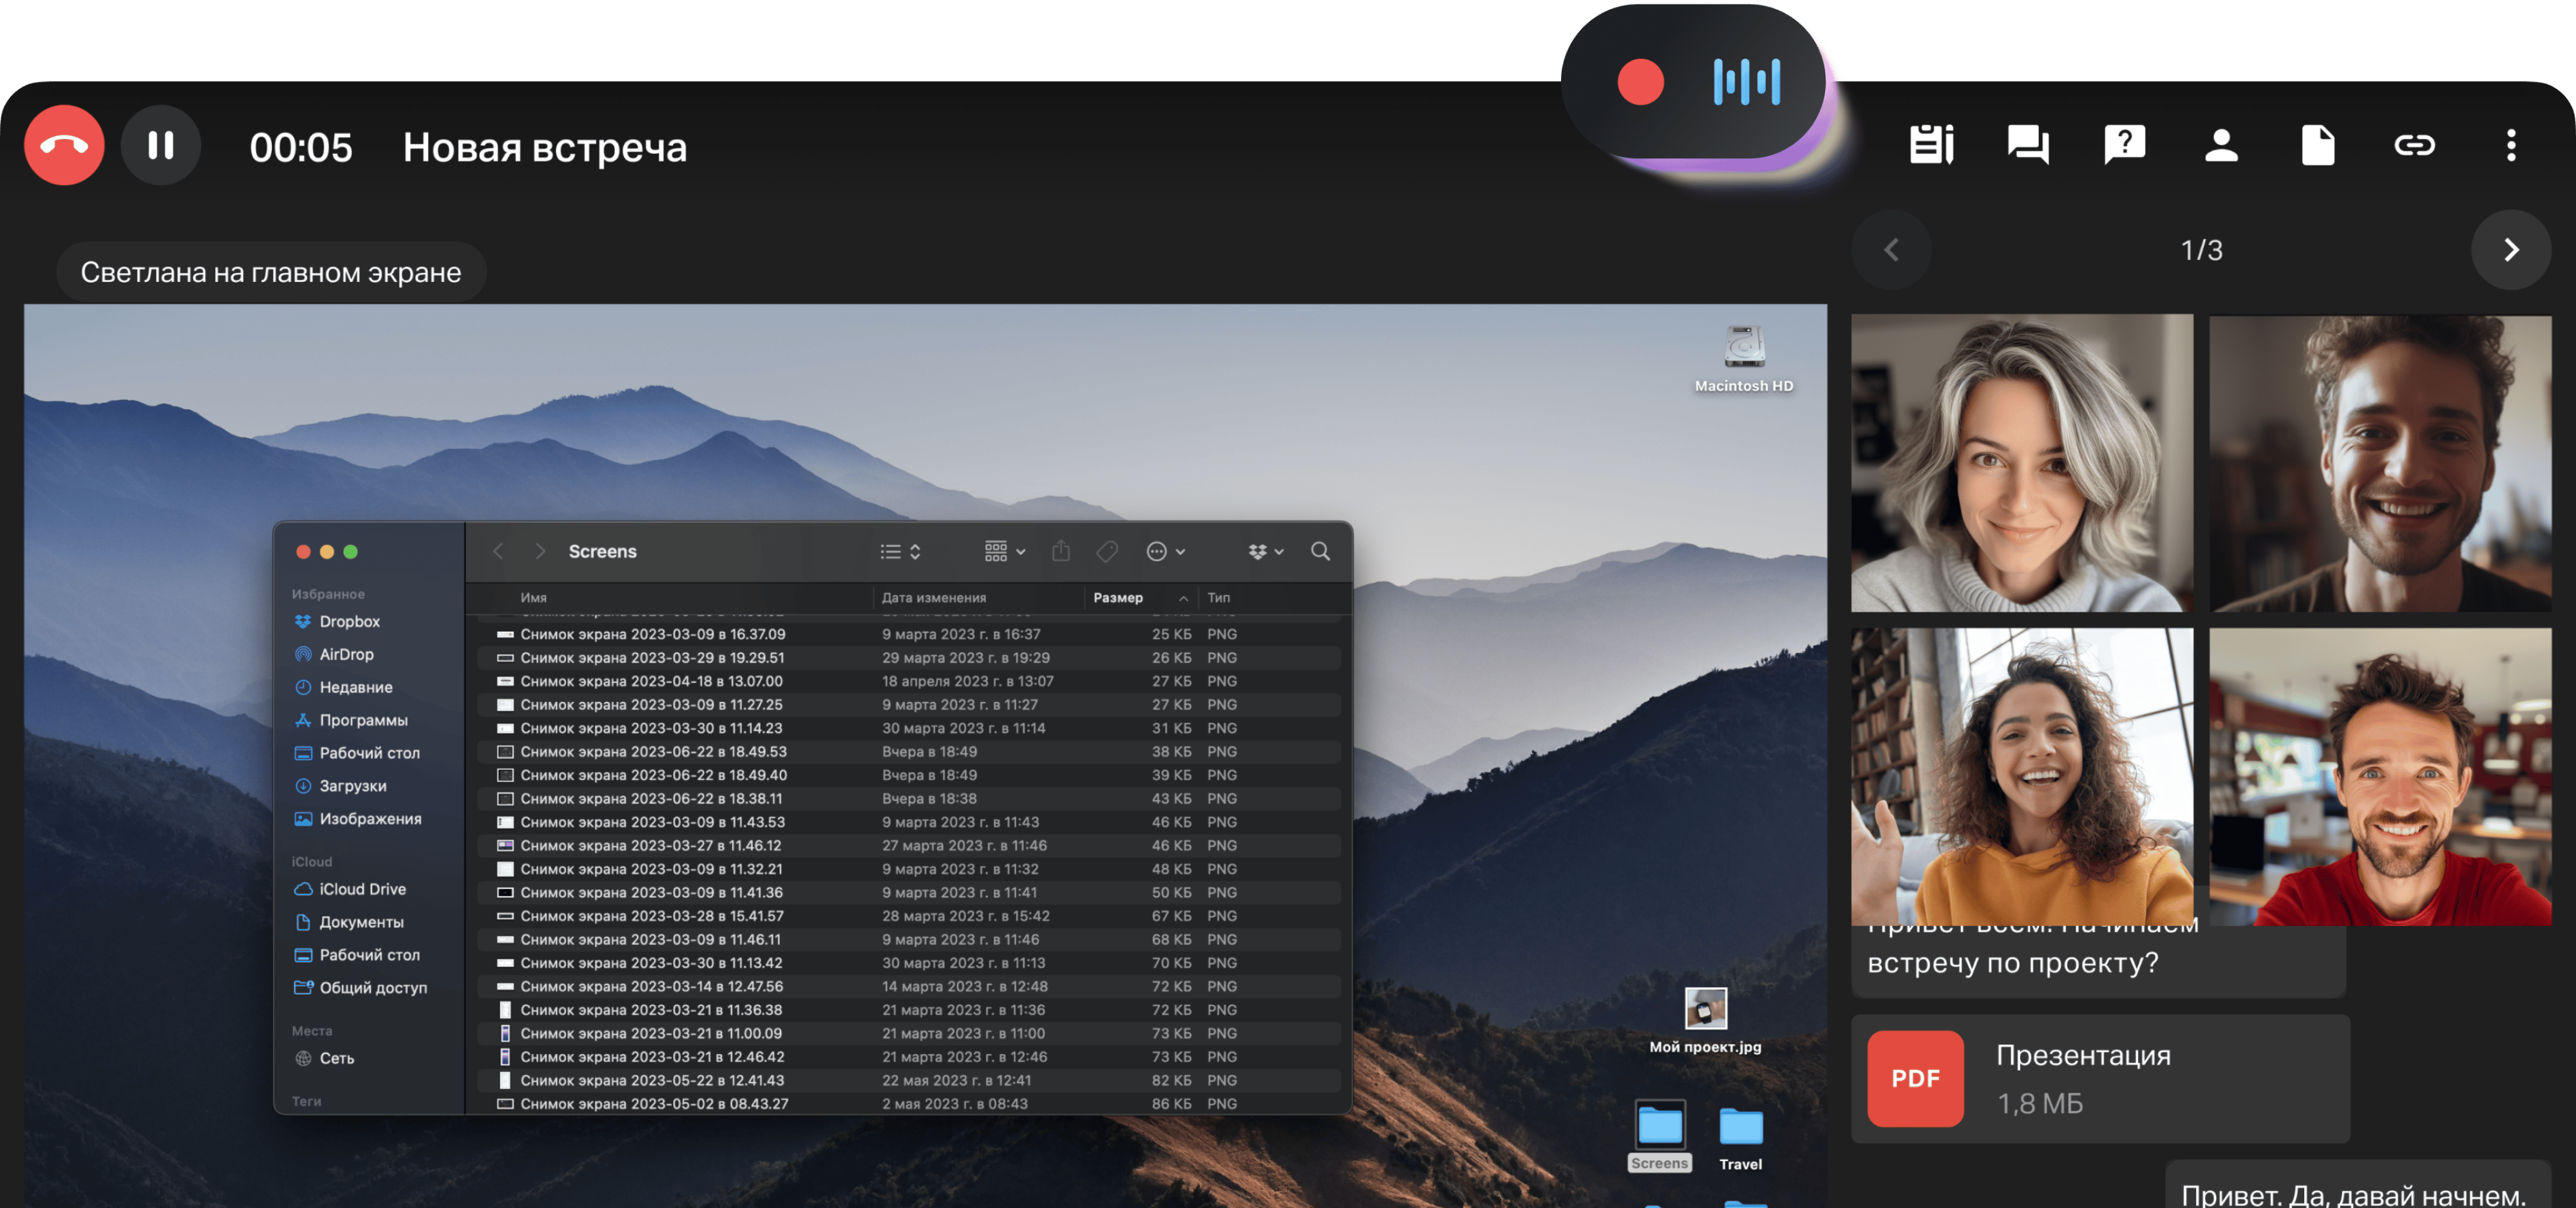Screen dimensions: 2576x1208
Task: Open the three-dot more options menu
Action: click(2511, 146)
